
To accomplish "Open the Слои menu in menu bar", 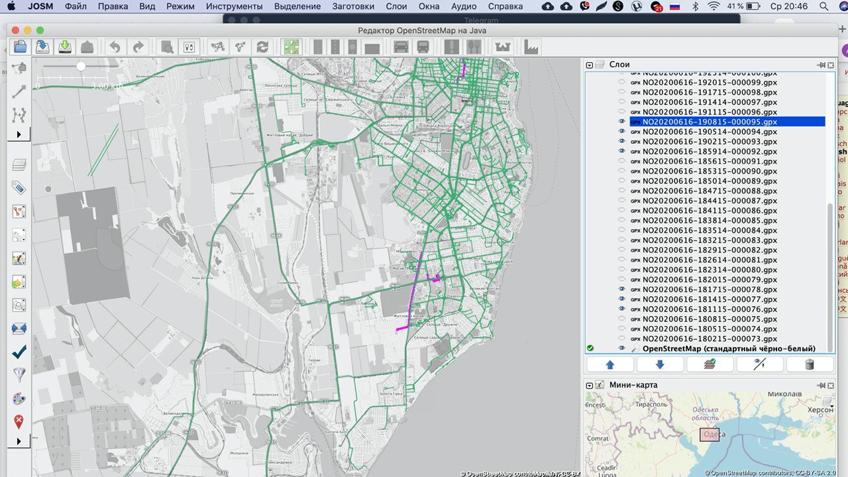I will tap(396, 6).
